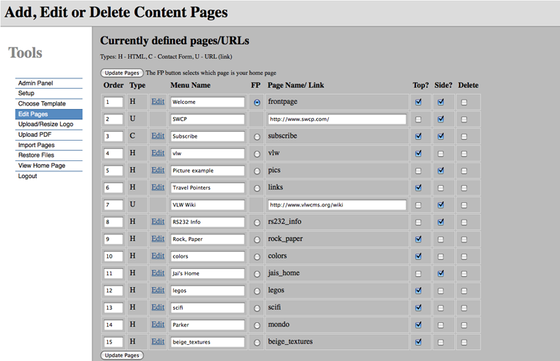Check the Delete box for the frontpage row
The width and height of the screenshot is (560, 361).
tap(464, 103)
